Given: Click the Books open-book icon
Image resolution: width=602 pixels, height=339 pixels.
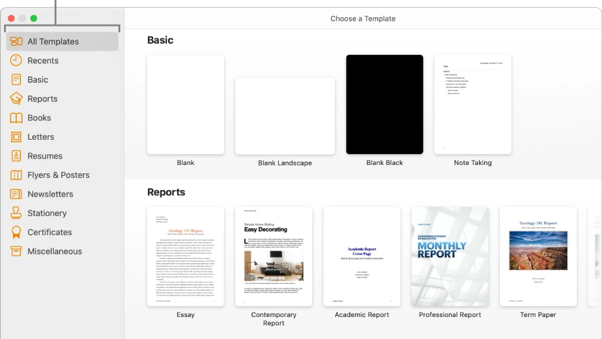Looking at the screenshot, I should tap(16, 118).
